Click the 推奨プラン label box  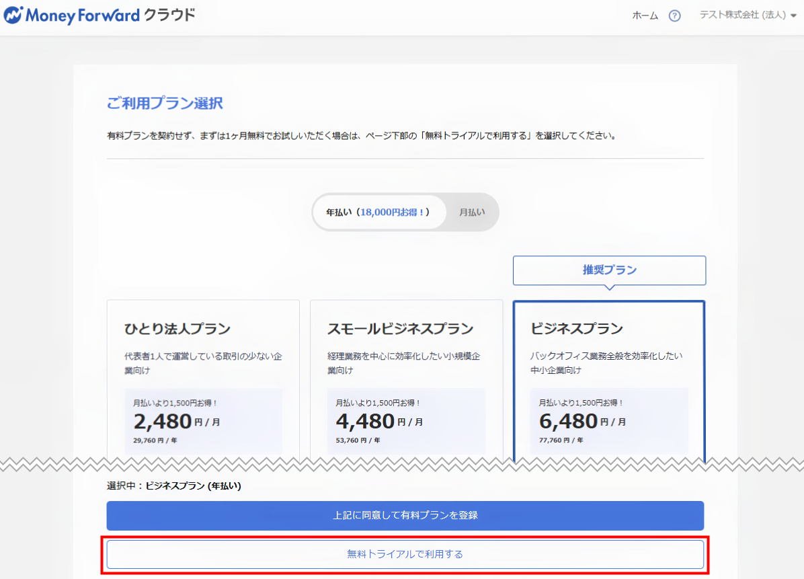point(609,270)
